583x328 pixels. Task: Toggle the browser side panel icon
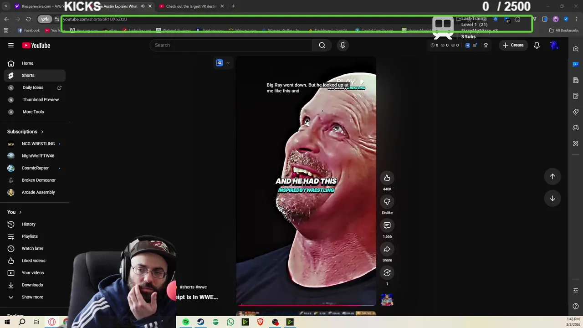pos(545,19)
